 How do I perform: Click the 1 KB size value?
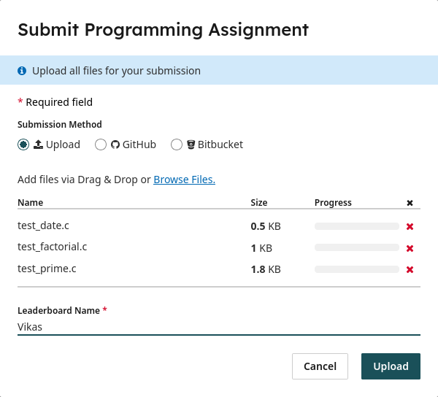(261, 248)
